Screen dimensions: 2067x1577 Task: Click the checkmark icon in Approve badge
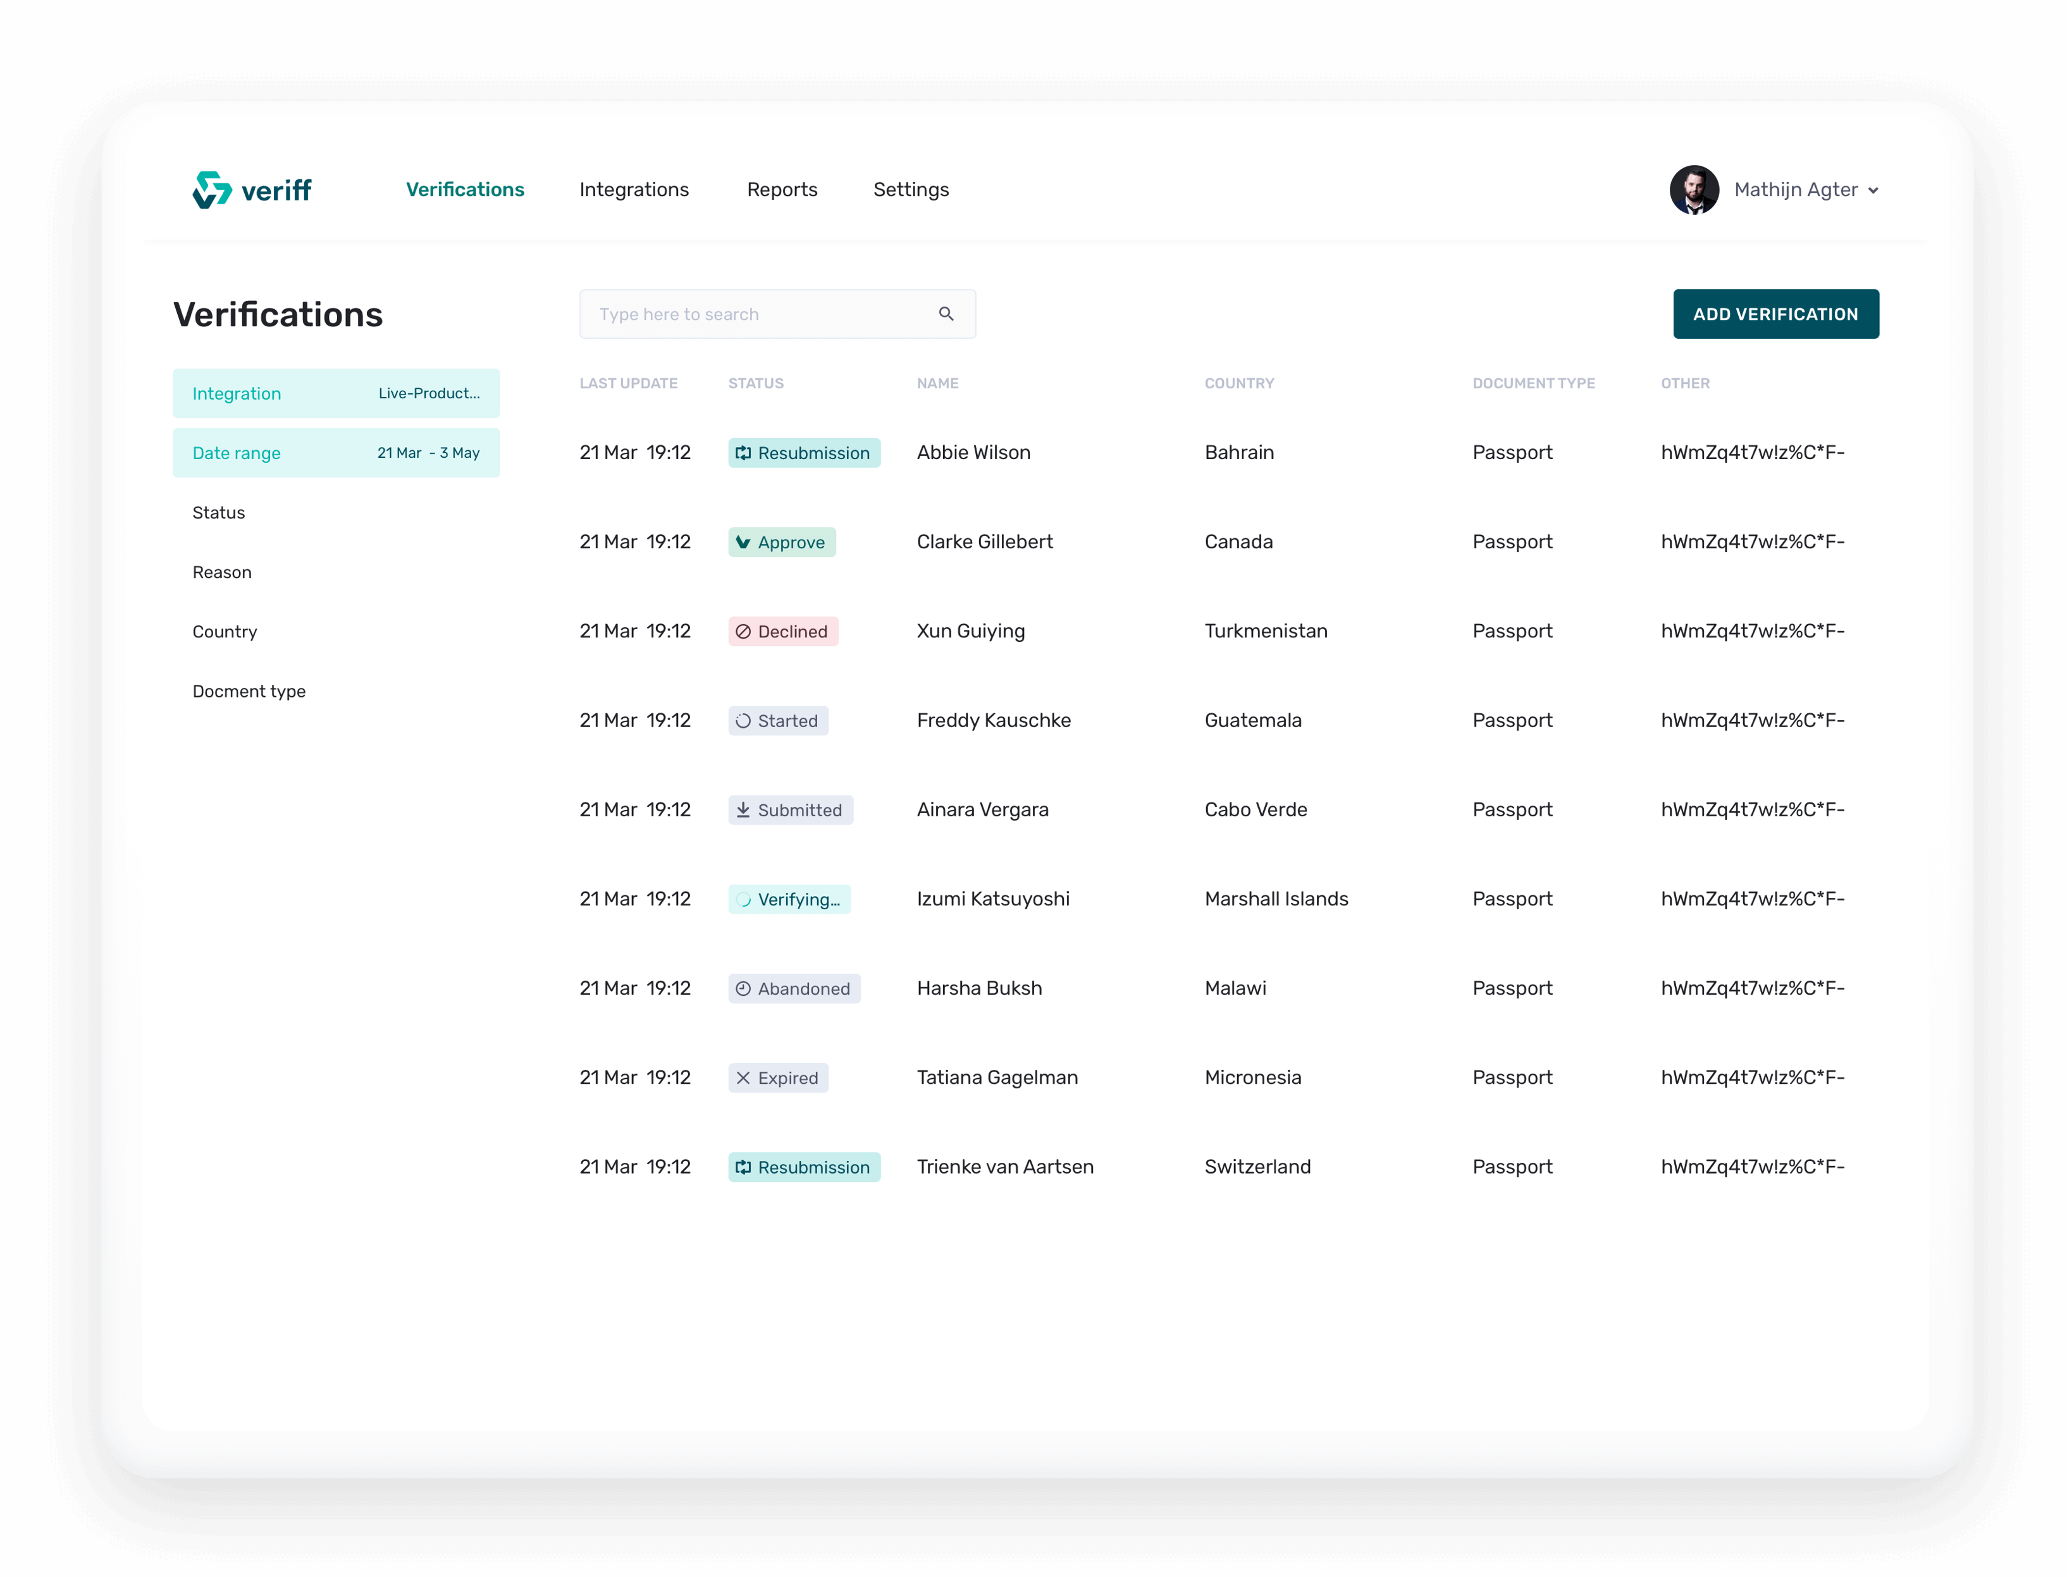[x=743, y=542]
